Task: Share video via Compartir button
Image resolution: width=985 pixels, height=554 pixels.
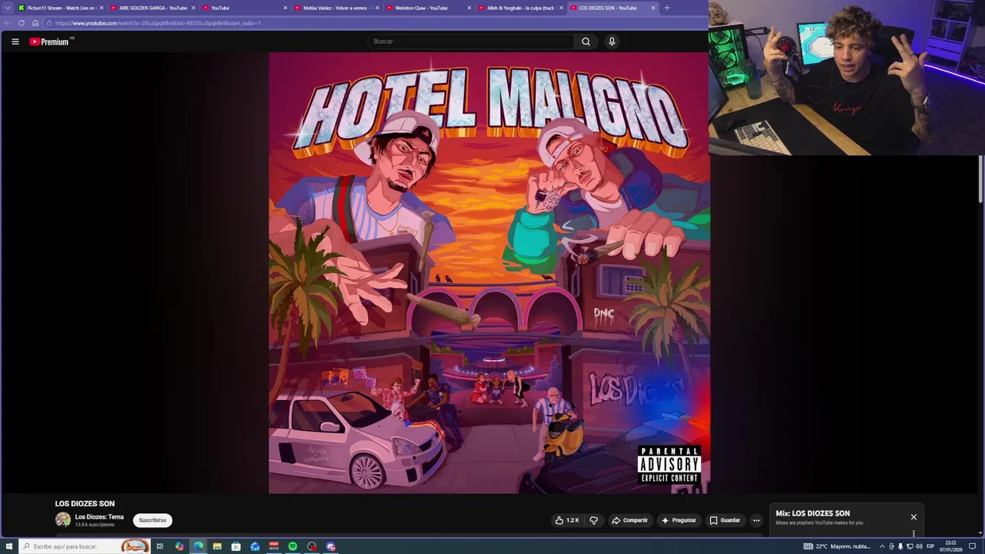Action: (630, 520)
